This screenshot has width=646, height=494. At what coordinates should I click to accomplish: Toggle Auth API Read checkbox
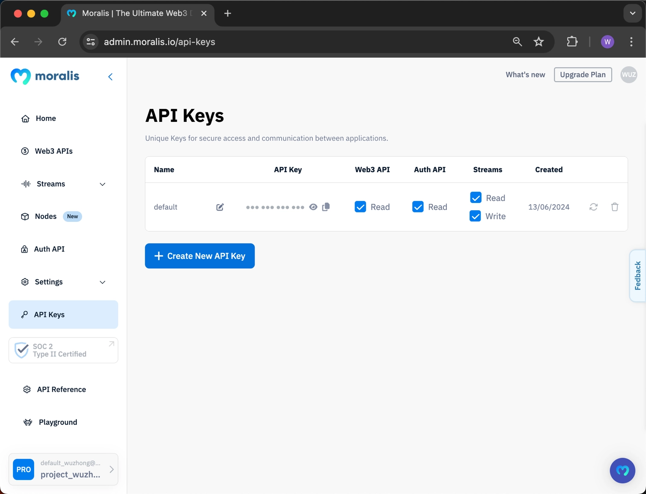pos(418,207)
